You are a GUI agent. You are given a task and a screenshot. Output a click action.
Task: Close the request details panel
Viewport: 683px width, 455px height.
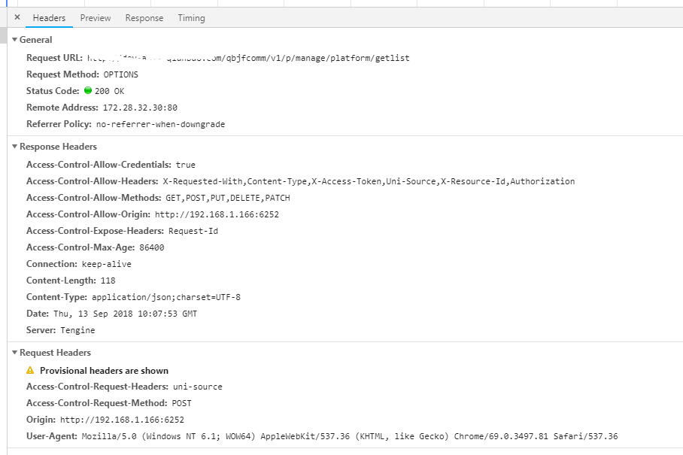point(17,17)
